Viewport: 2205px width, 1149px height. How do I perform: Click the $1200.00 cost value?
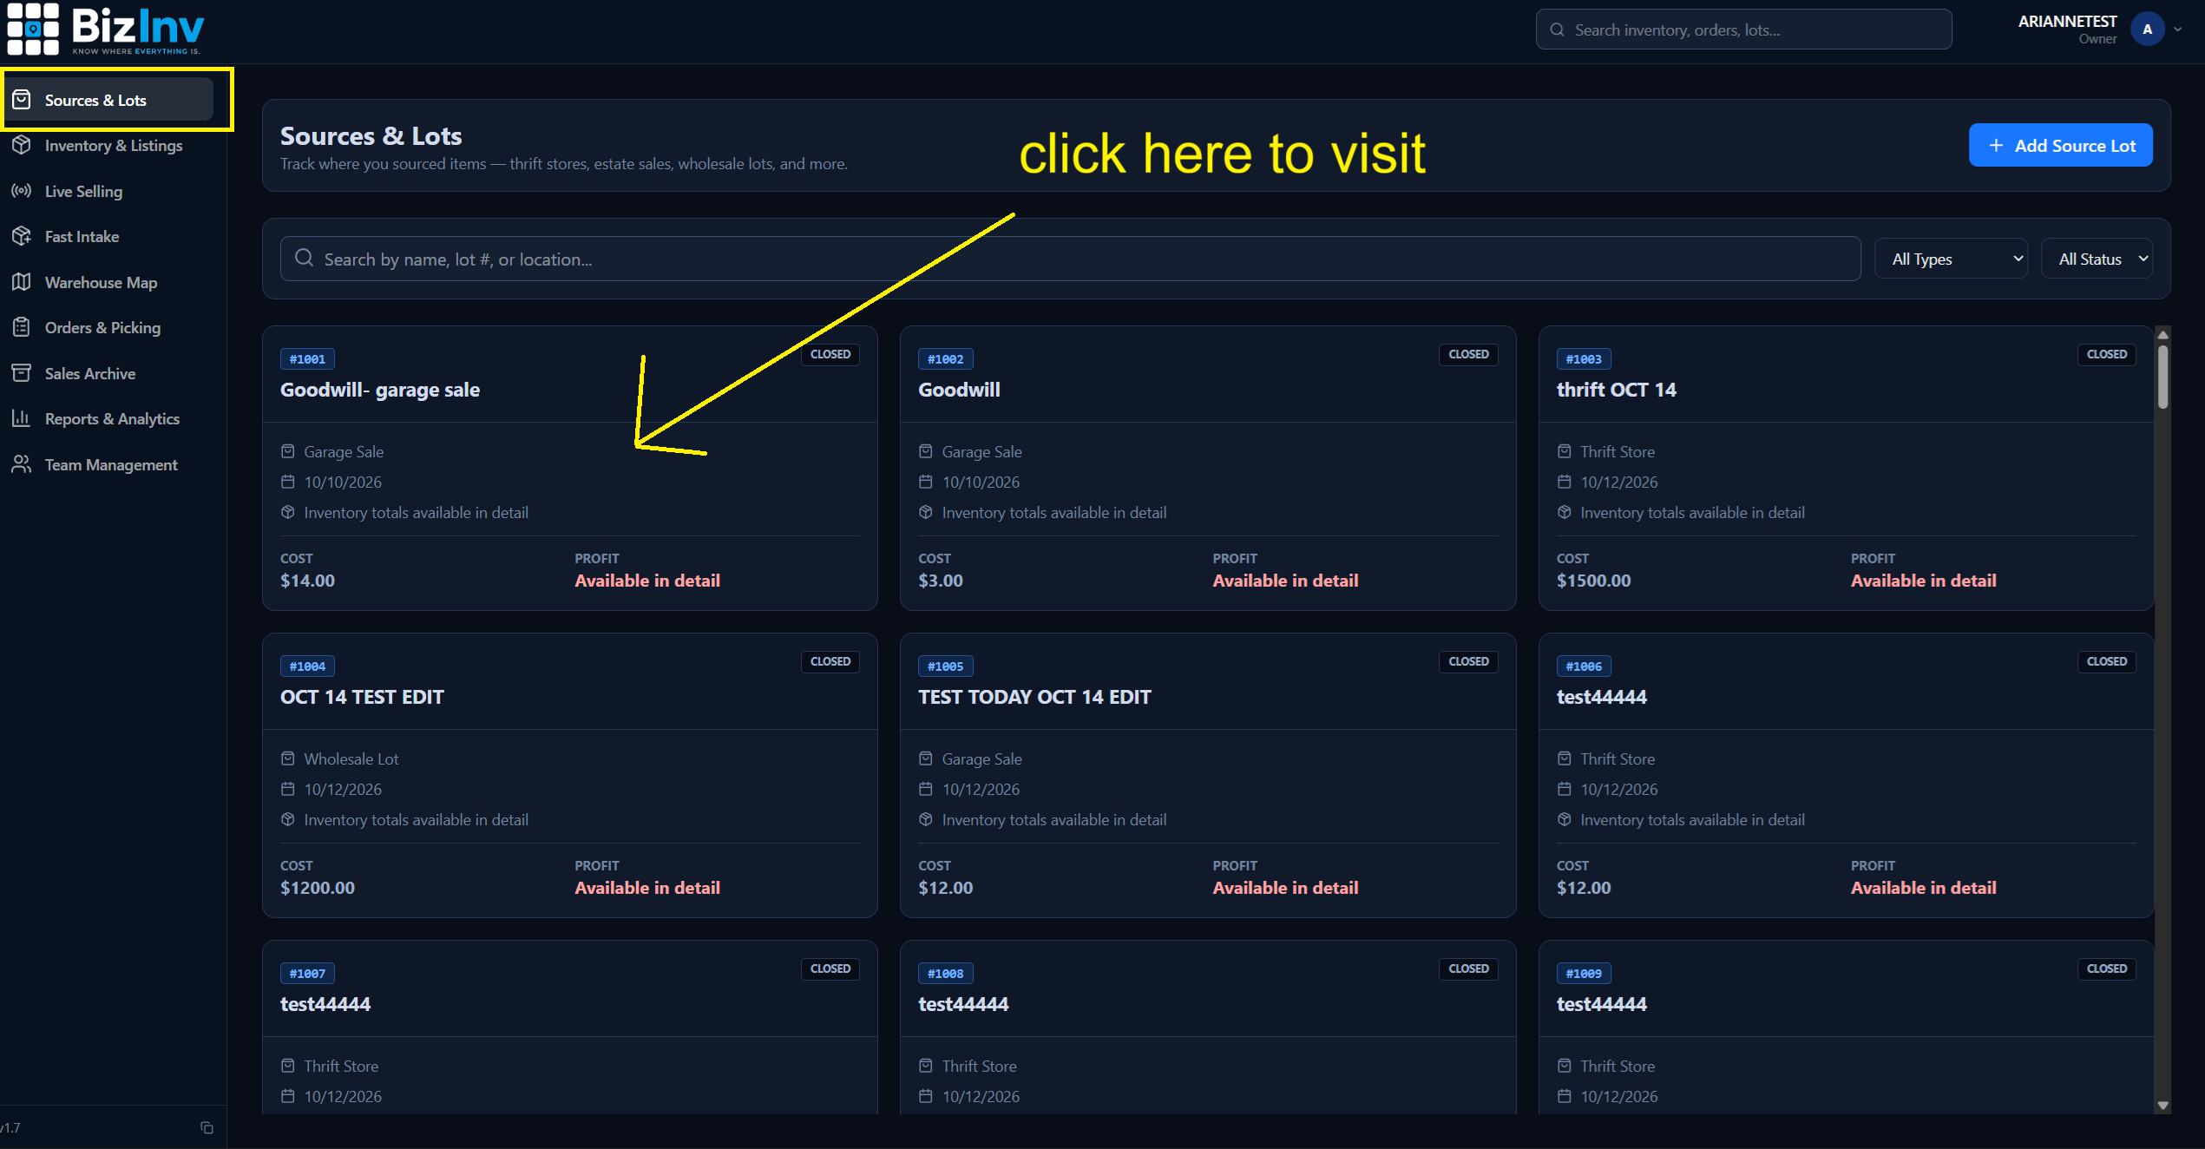[x=318, y=888]
